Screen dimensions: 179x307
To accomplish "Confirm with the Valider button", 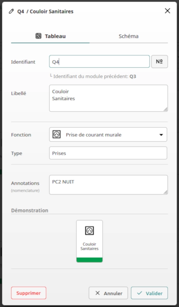I will [149, 293].
